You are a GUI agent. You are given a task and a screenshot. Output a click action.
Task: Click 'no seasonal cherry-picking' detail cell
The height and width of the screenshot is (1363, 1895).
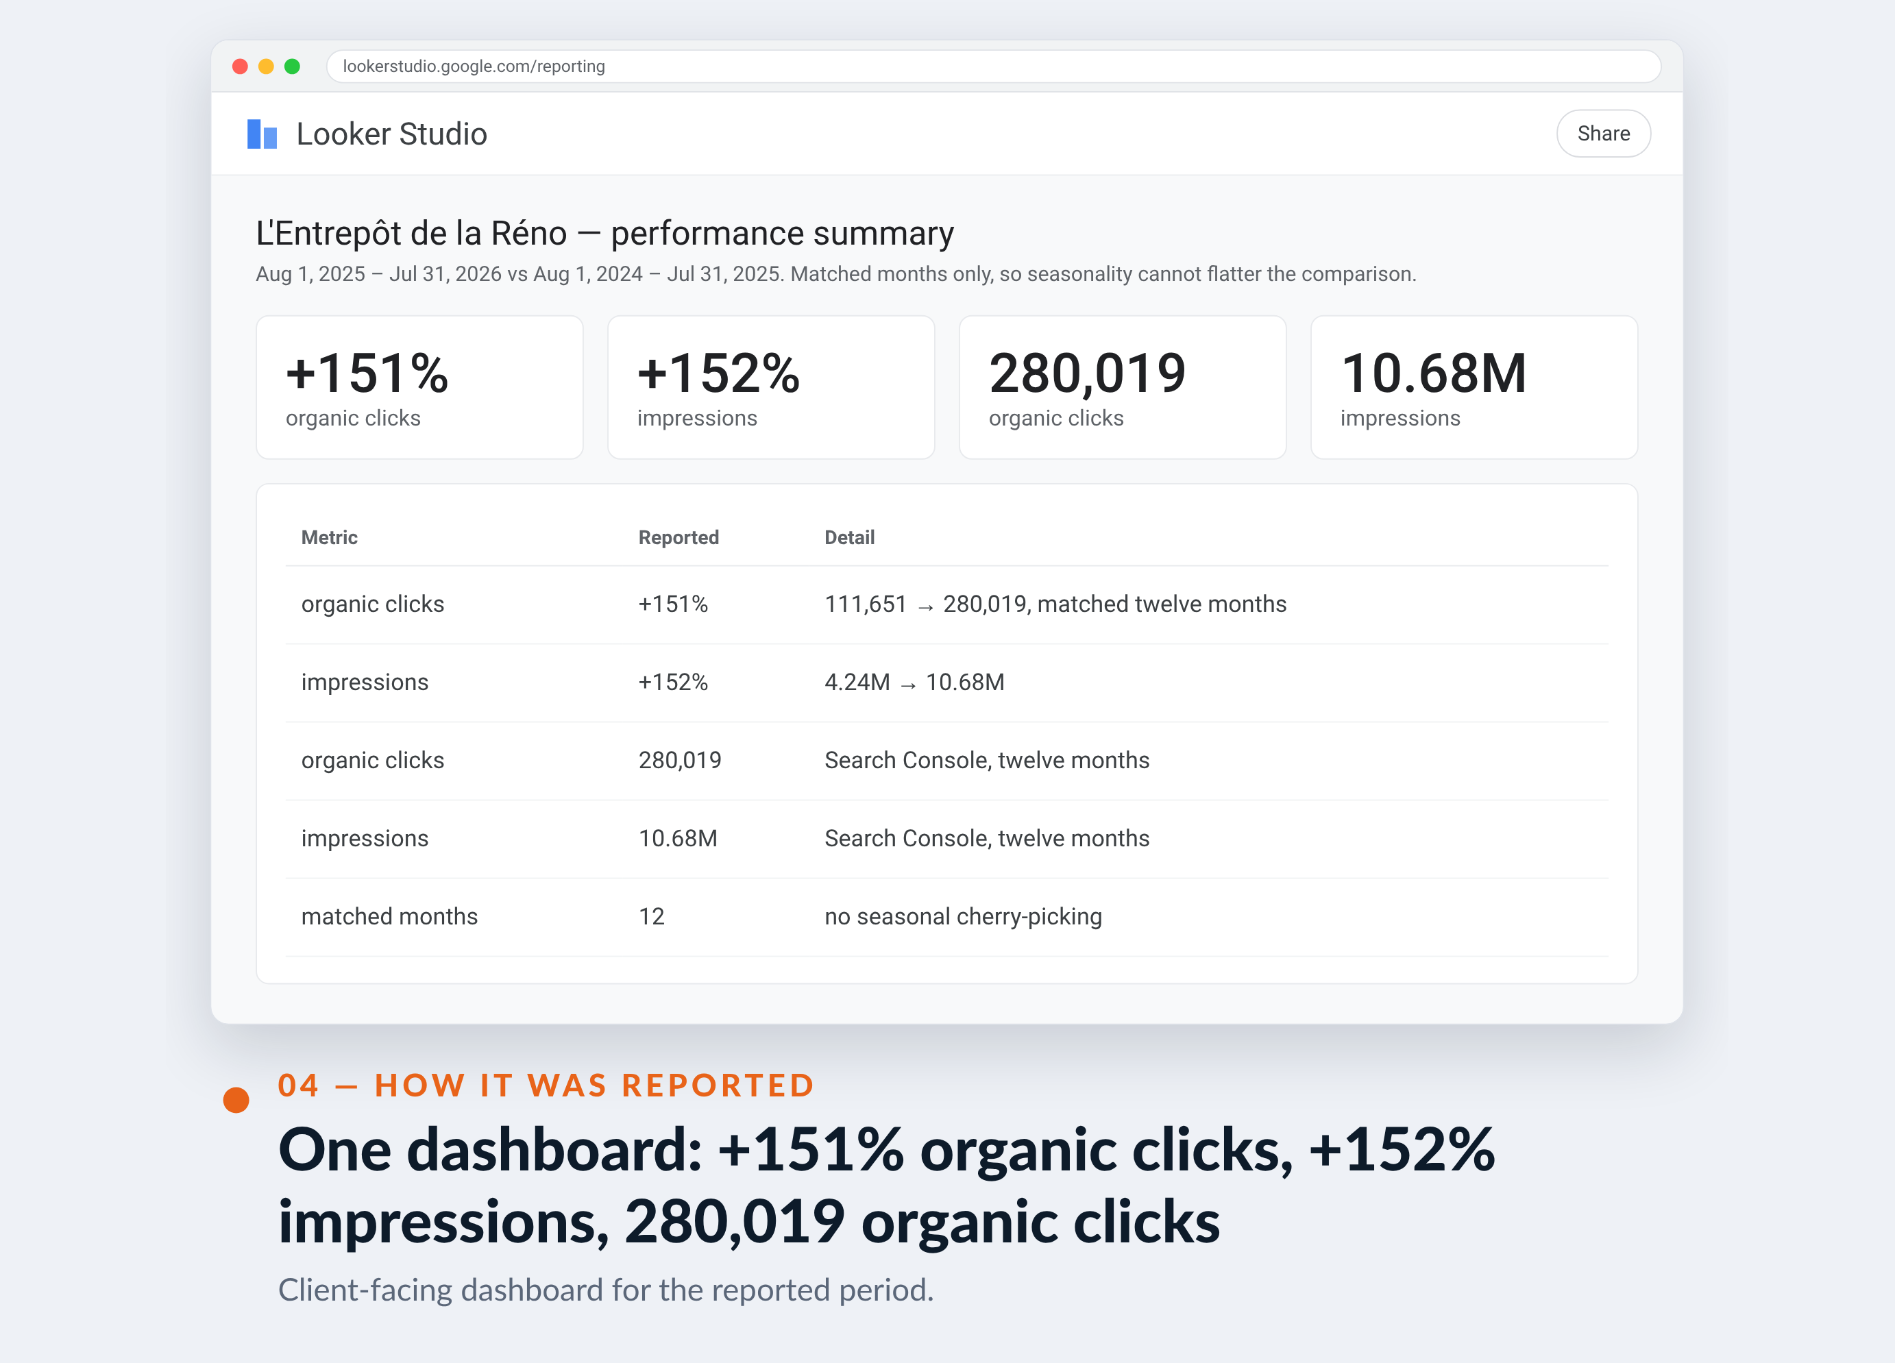962,917
